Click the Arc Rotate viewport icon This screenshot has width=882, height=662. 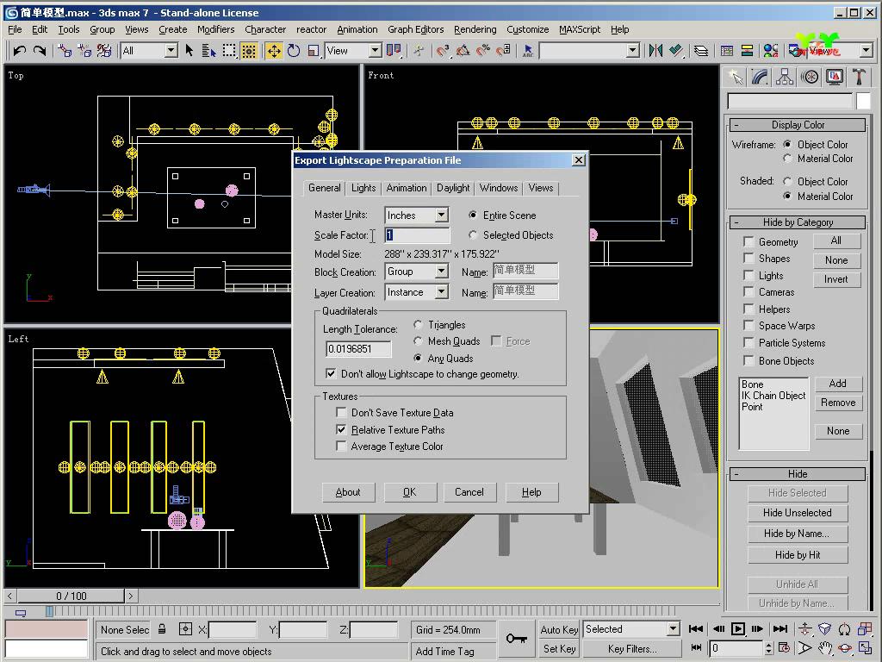(x=844, y=648)
